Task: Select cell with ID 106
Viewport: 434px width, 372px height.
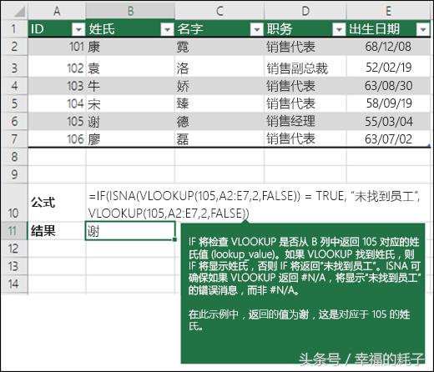Action: click(x=57, y=138)
